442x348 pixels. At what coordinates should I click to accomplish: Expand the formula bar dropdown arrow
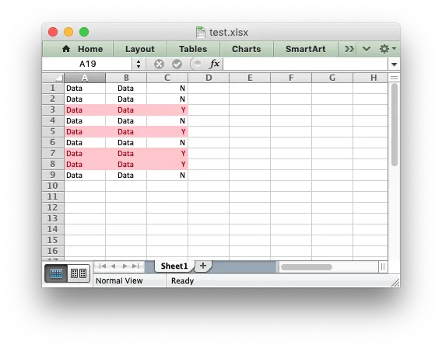click(394, 64)
